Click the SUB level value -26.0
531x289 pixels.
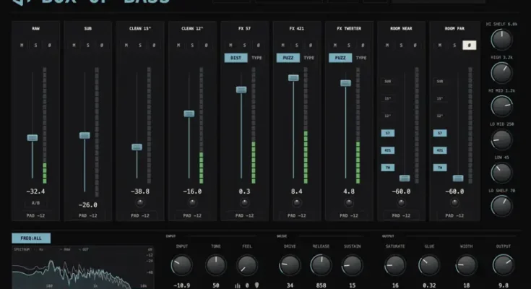[x=87, y=205]
